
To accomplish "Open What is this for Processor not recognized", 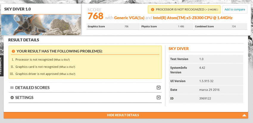I will 62,60.
